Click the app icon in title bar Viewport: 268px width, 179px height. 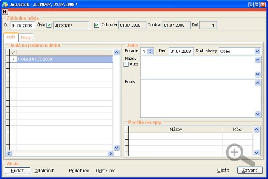coord(5,4)
